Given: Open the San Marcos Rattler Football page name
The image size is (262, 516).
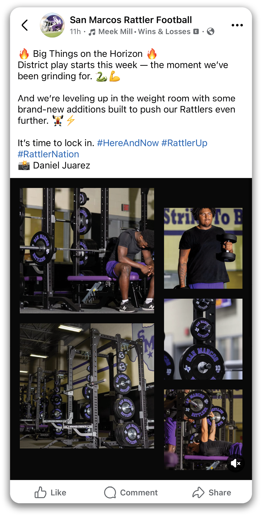Looking at the screenshot, I should coord(131,20).
